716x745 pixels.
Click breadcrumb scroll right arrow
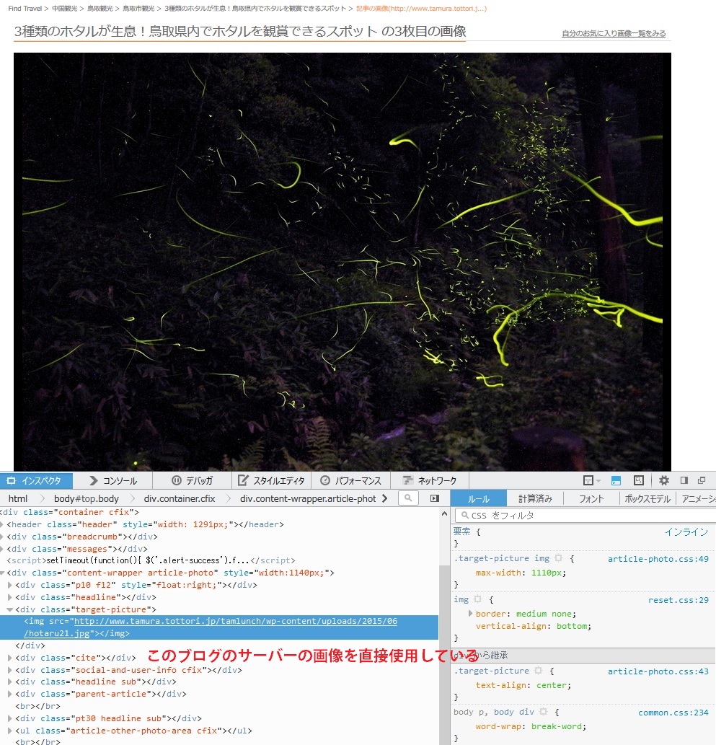[384, 498]
